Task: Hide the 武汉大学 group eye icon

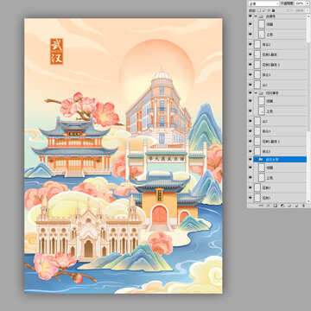Action: [x=250, y=159]
